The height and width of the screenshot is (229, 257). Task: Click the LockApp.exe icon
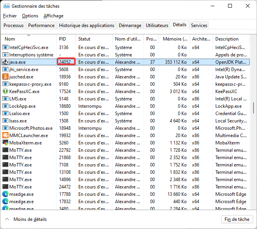(5, 106)
